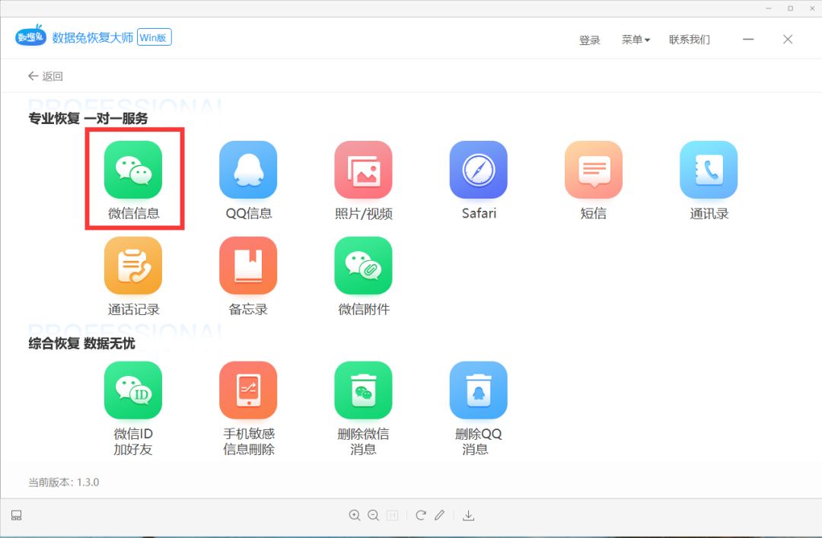Select the 照片/视频 recovery icon
822x538 pixels.
pyautogui.click(x=363, y=170)
